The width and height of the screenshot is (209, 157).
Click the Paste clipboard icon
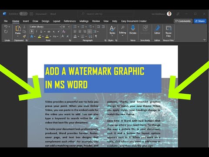[x=18, y=28]
